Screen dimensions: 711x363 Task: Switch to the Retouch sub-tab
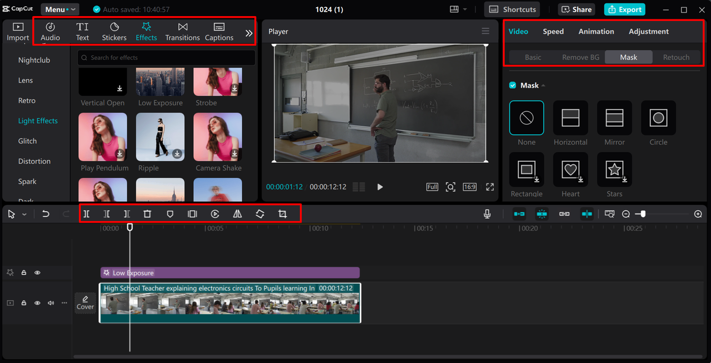676,57
